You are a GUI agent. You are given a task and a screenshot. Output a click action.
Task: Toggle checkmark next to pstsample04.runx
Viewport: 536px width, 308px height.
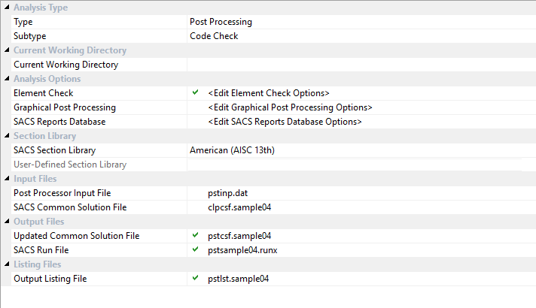coord(196,249)
